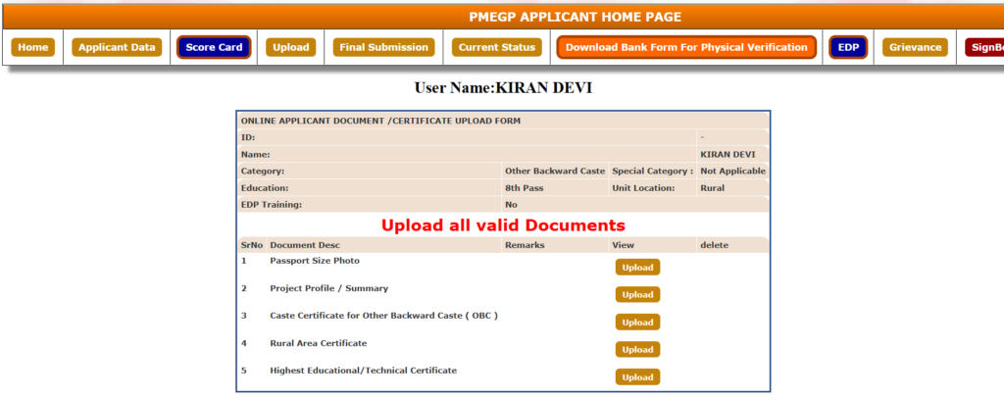Upload the Rural Area Certificate
The width and height of the screenshot is (1004, 400).
click(x=637, y=349)
